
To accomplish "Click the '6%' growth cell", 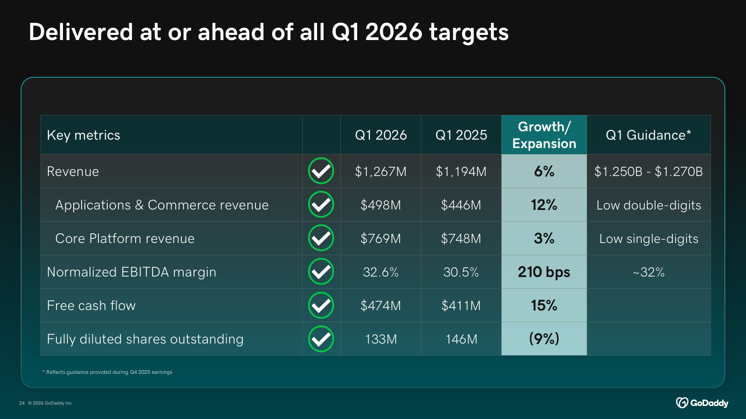I will coord(544,171).
